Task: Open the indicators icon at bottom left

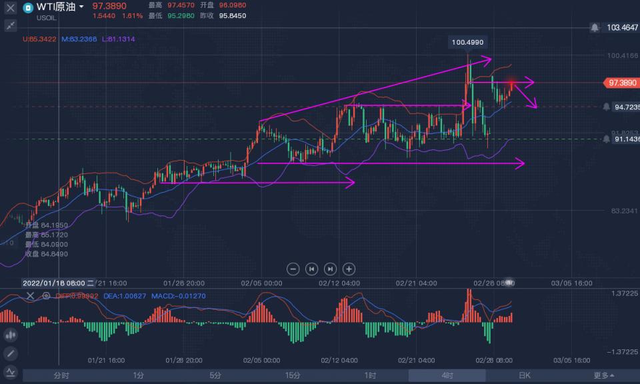Action: tap(11, 372)
